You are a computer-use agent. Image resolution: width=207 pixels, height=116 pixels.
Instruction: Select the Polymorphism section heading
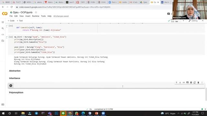click(x=16, y=92)
